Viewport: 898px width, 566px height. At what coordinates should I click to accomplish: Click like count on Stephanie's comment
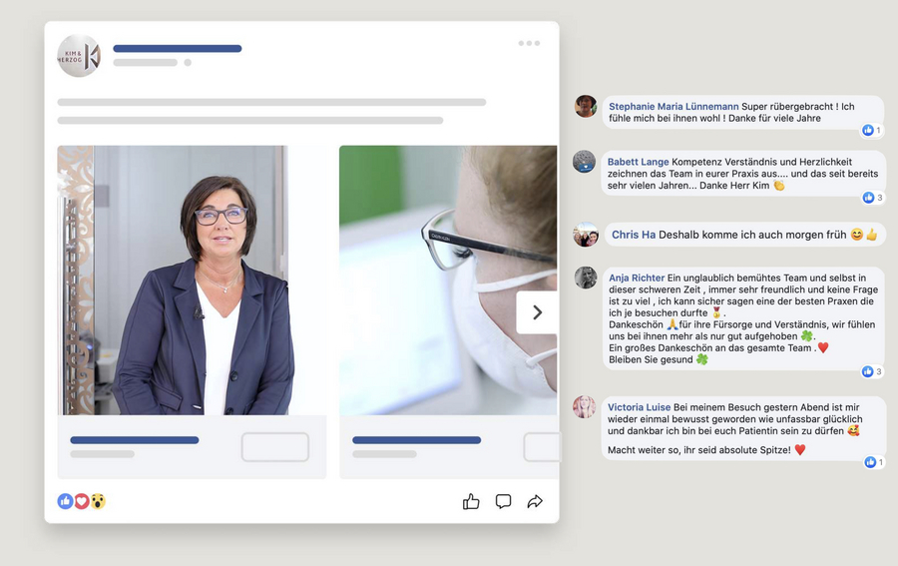872,130
